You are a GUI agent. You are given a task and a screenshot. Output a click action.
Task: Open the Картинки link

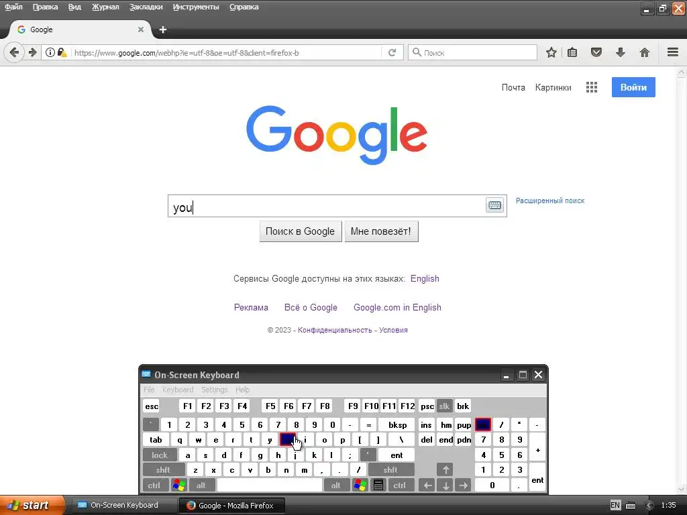click(x=553, y=87)
